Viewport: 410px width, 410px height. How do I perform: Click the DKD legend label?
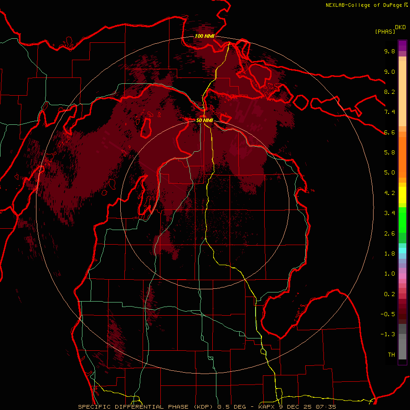[400, 27]
